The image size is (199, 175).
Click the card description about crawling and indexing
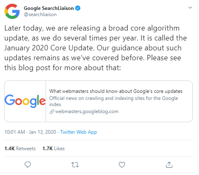pyautogui.click(x=114, y=101)
